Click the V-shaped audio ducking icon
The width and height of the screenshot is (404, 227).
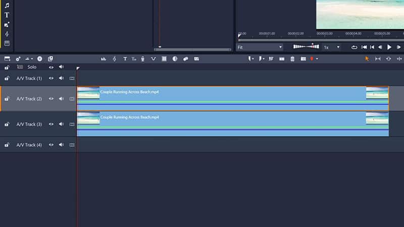[x=154, y=59]
